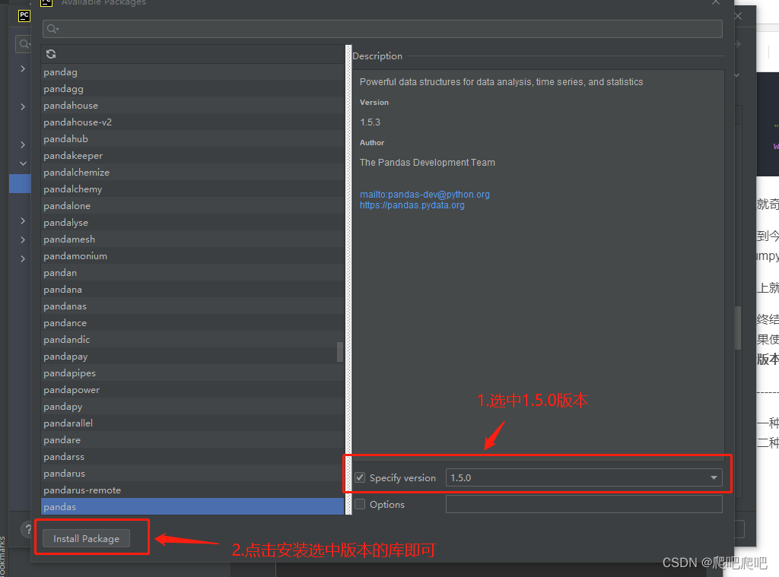Select the pandapipes package
This screenshot has width=779, height=577.
click(192, 373)
